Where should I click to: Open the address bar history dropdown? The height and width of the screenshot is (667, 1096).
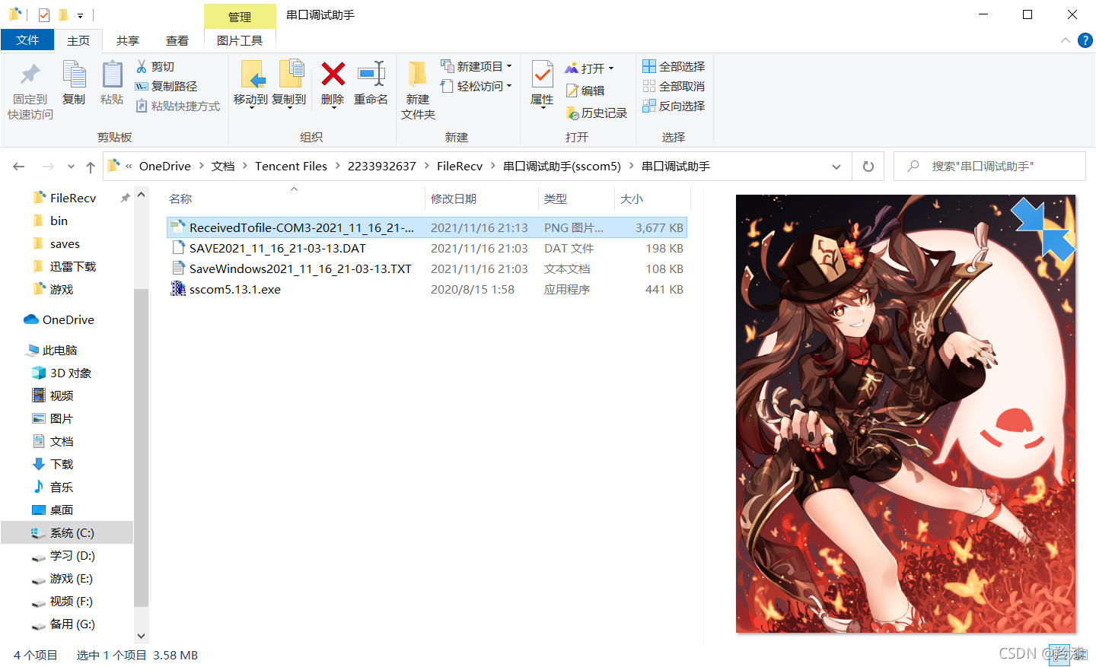pyautogui.click(x=836, y=167)
